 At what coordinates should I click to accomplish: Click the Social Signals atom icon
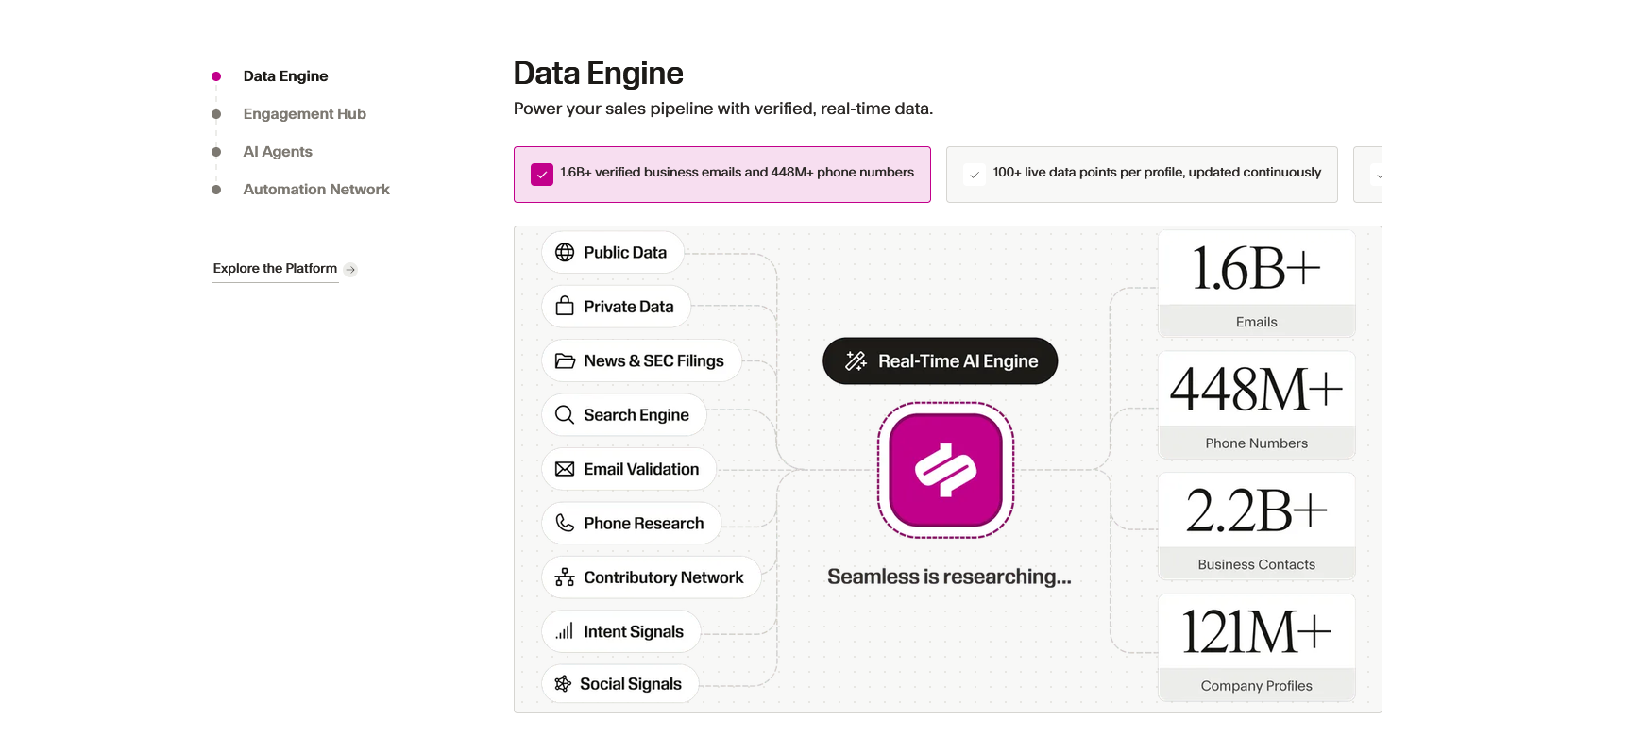[x=563, y=683]
